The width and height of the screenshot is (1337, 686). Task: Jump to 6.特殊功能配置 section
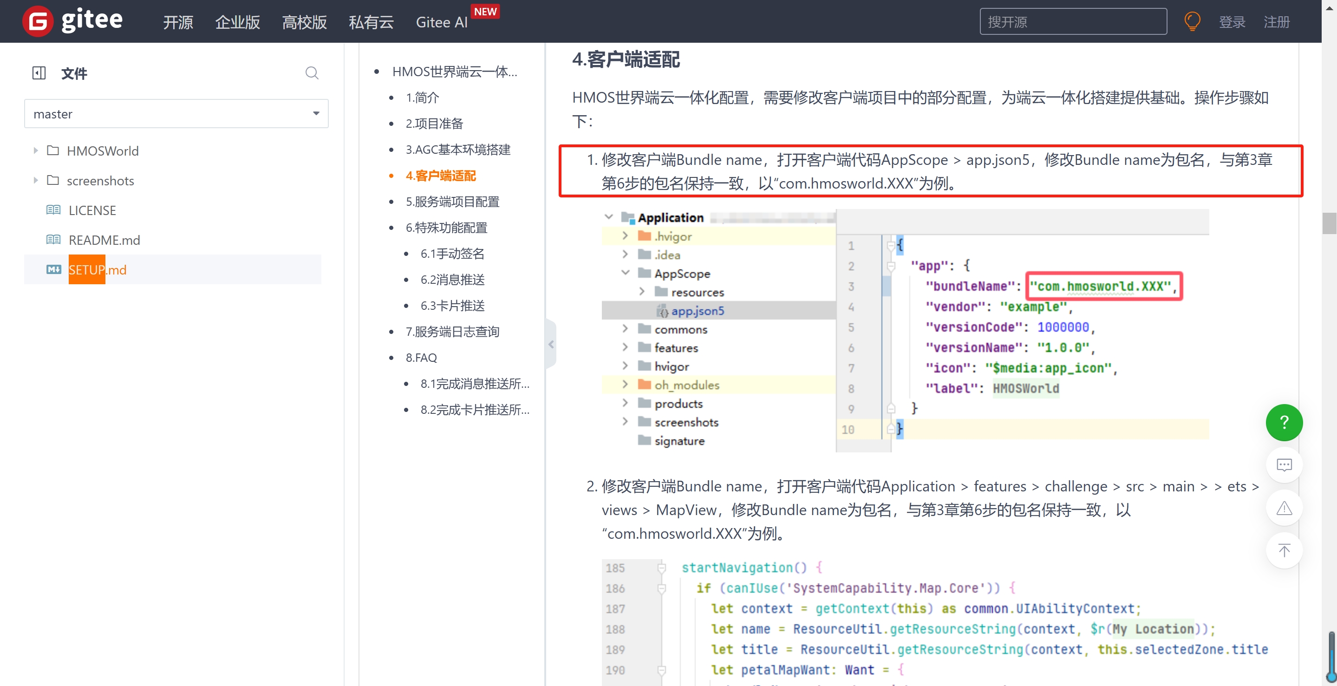446,227
